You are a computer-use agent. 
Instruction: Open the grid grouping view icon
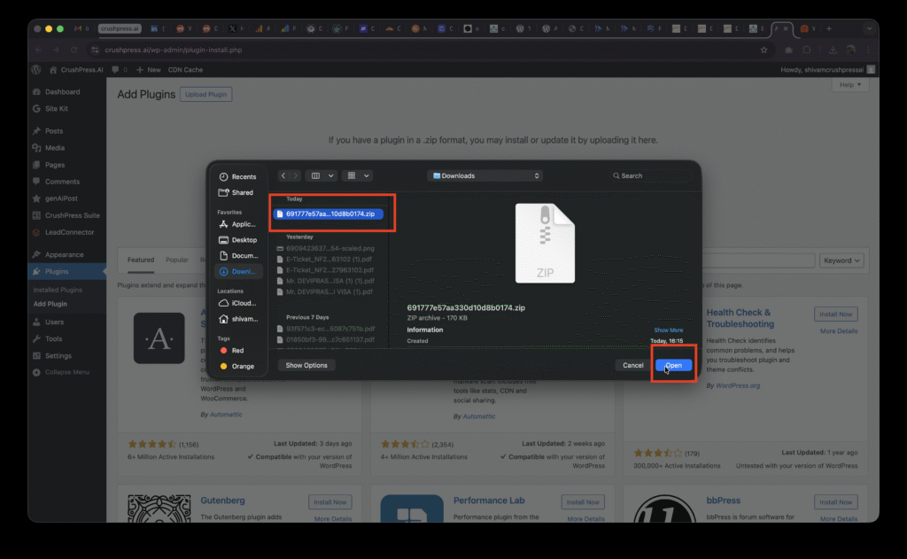click(x=352, y=175)
